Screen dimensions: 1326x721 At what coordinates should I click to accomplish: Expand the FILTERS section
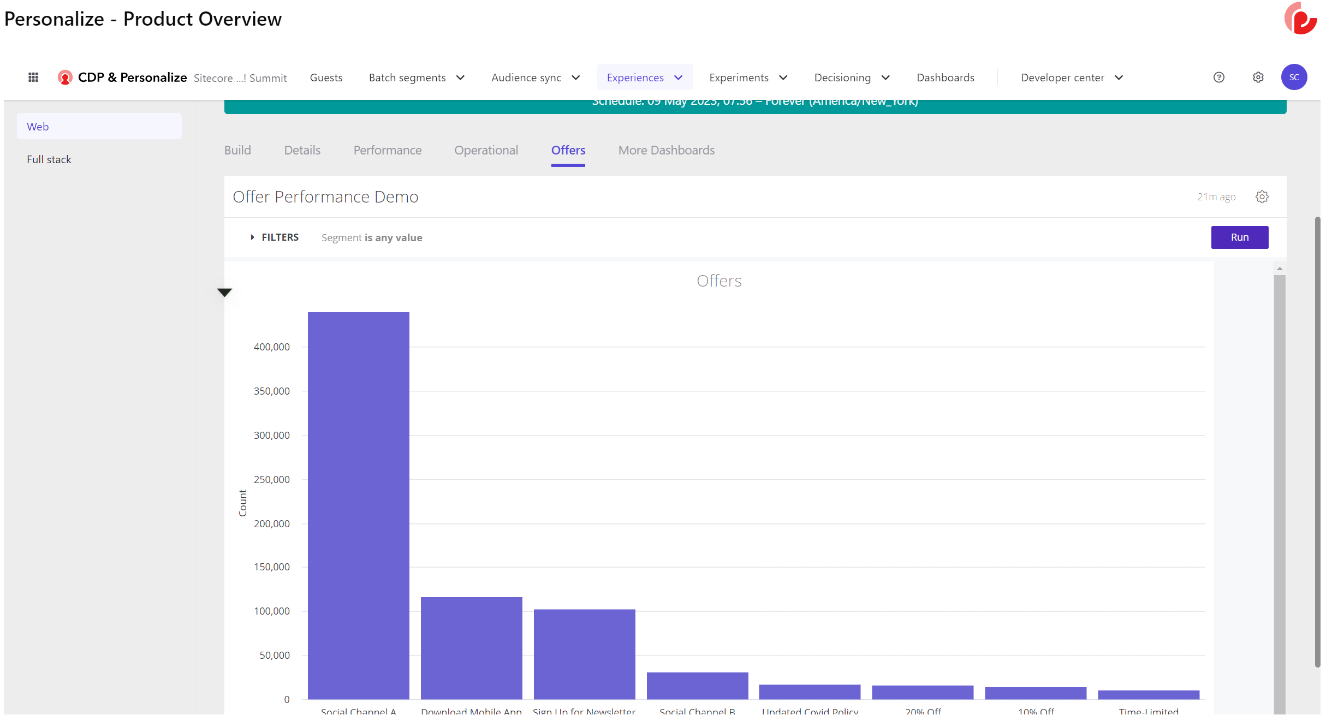275,237
